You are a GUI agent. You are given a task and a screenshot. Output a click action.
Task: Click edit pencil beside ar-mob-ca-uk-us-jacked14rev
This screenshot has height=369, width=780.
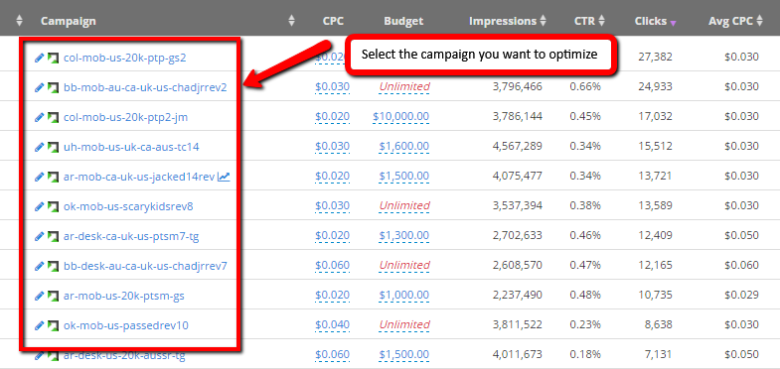coord(40,177)
